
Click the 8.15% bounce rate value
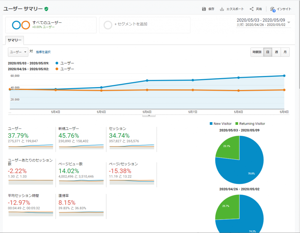pos(67,203)
